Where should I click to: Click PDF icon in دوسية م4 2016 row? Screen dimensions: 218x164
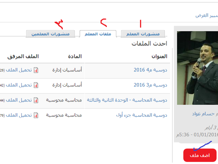(x=36, y=70)
